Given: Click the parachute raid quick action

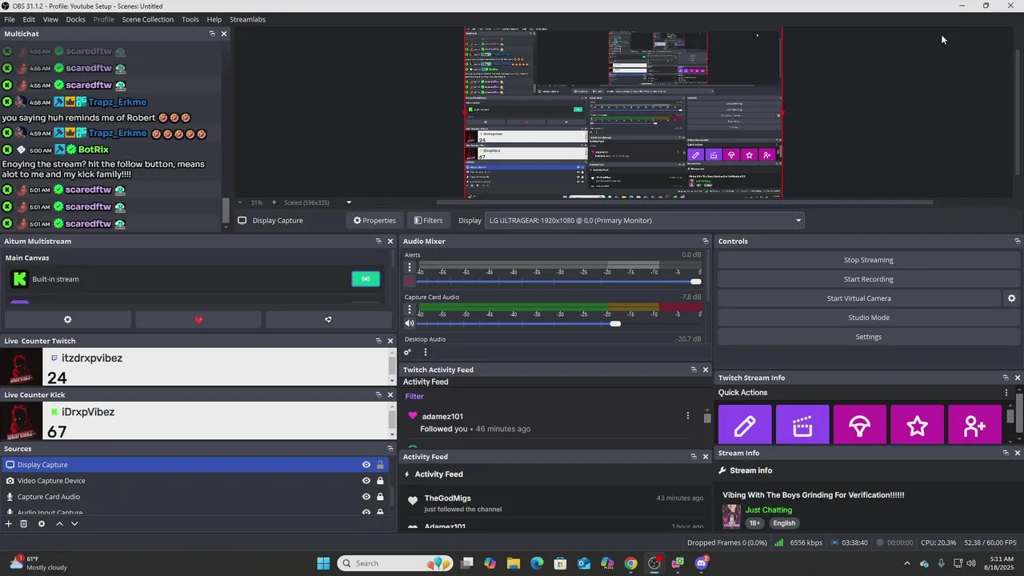Looking at the screenshot, I should click(x=860, y=425).
